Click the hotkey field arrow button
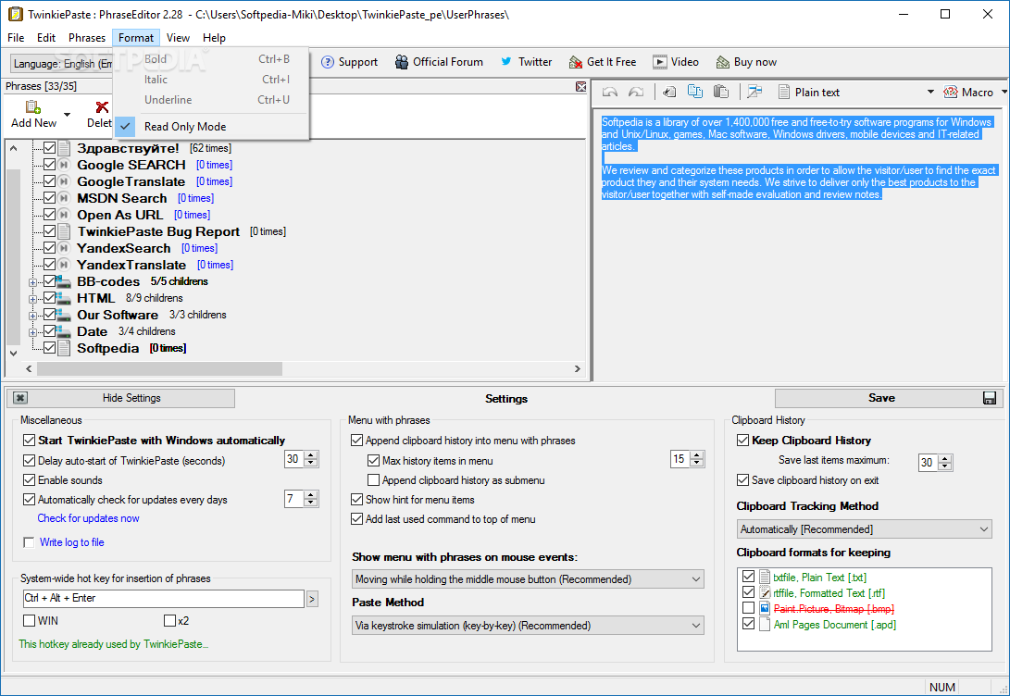This screenshot has width=1010, height=696. pos(312,599)
